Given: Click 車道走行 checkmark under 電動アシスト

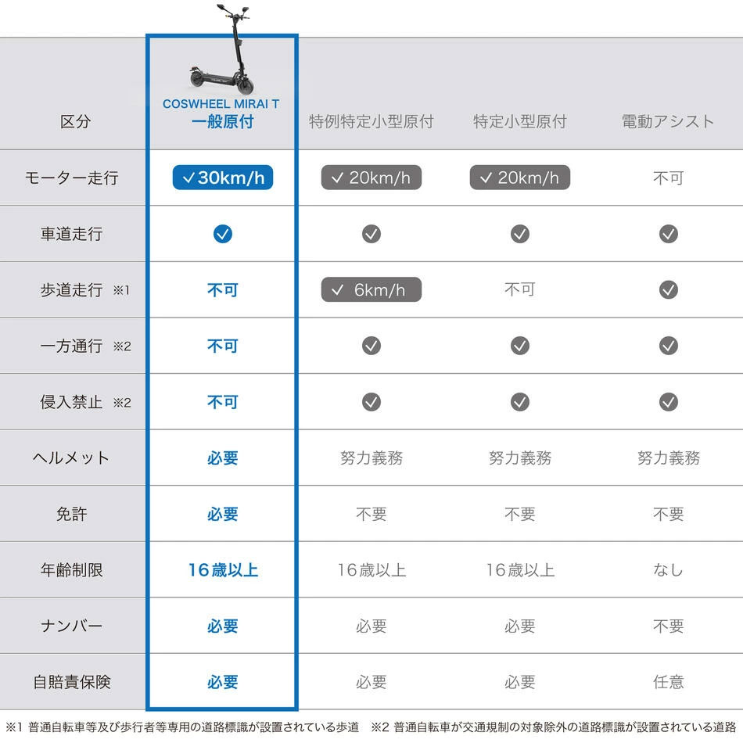Looking at the screenshot, I should click(668, 234).
